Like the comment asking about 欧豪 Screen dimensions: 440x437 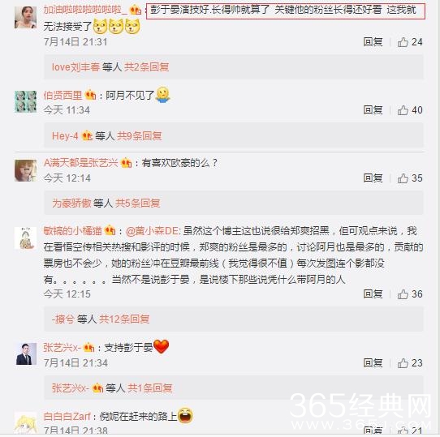403,178
